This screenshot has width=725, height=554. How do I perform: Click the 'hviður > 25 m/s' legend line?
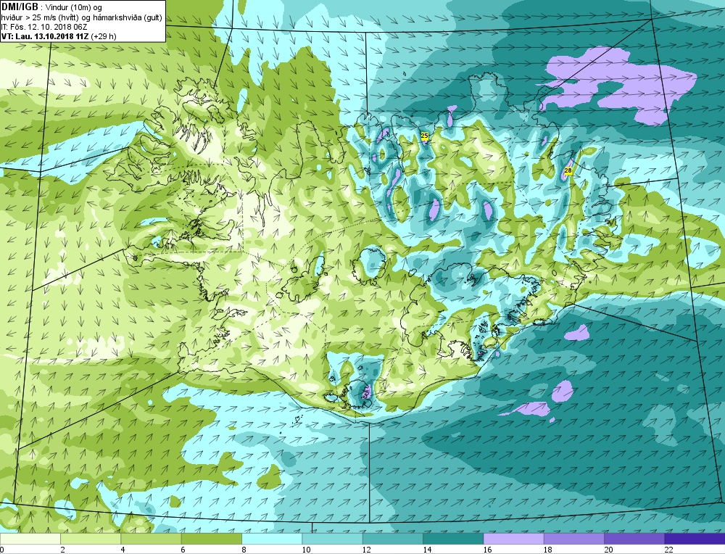(x=81, y=17)
